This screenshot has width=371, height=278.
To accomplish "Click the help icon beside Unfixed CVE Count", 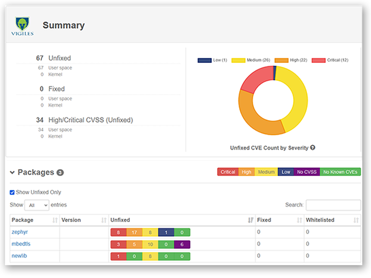I will point(312,147).
